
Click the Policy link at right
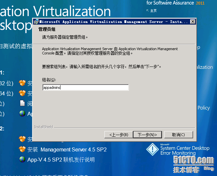204,108
